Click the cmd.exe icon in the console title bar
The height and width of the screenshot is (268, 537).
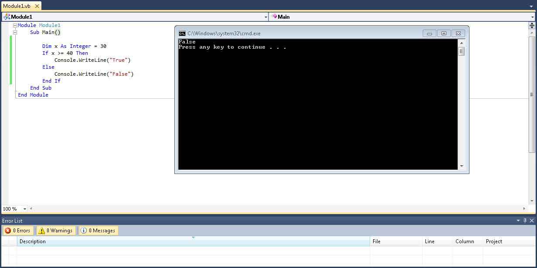(182, 33)
